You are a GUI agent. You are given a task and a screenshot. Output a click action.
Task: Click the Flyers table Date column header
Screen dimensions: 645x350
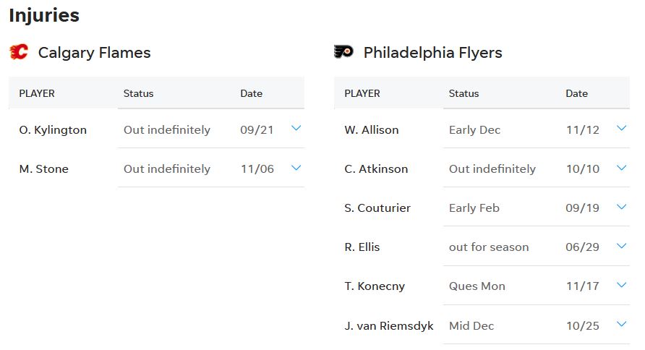click(x=576, y=93)
